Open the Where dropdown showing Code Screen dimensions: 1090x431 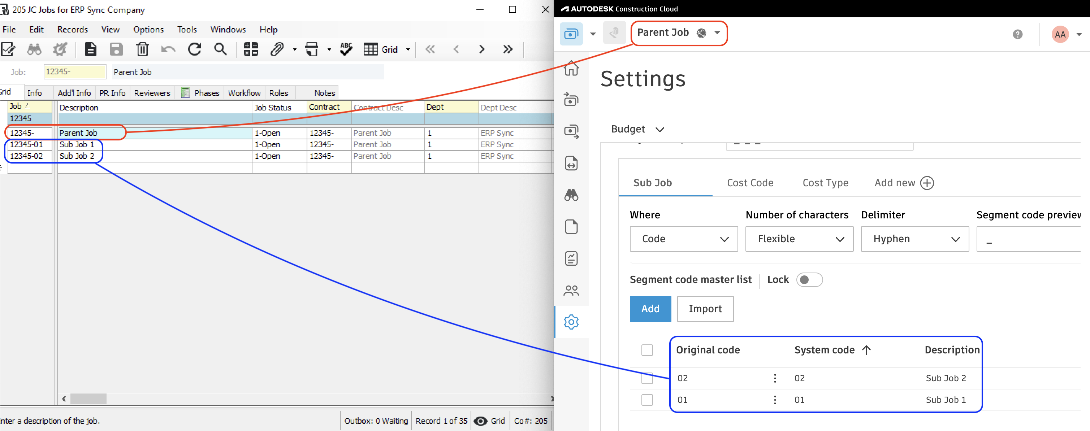[x=684, y=239]
